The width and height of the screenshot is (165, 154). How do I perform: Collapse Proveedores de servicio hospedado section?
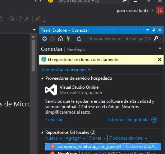pos(42,78)
